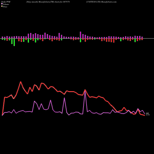Screen dimensions: 154x154
Task: Click the highest peak of the red price line
Action: coord(21,82)
